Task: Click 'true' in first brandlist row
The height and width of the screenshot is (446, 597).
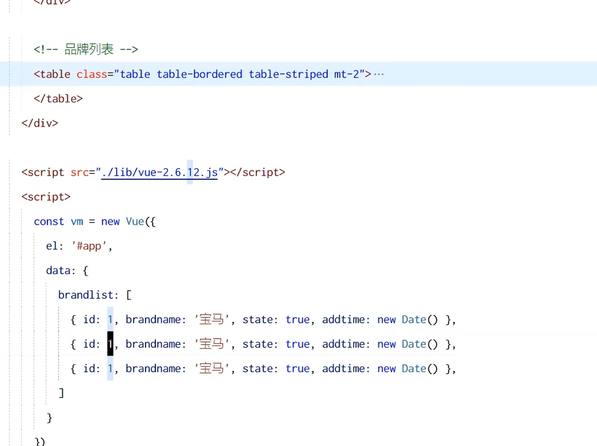Action: (x=297, y=320)
